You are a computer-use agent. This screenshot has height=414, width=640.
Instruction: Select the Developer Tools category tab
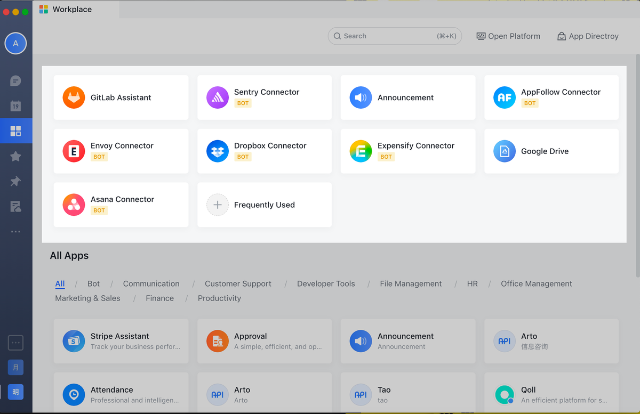click(x=326, y=284)
